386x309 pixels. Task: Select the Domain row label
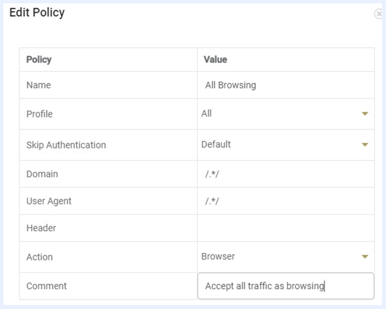click(x=42, y=174)
